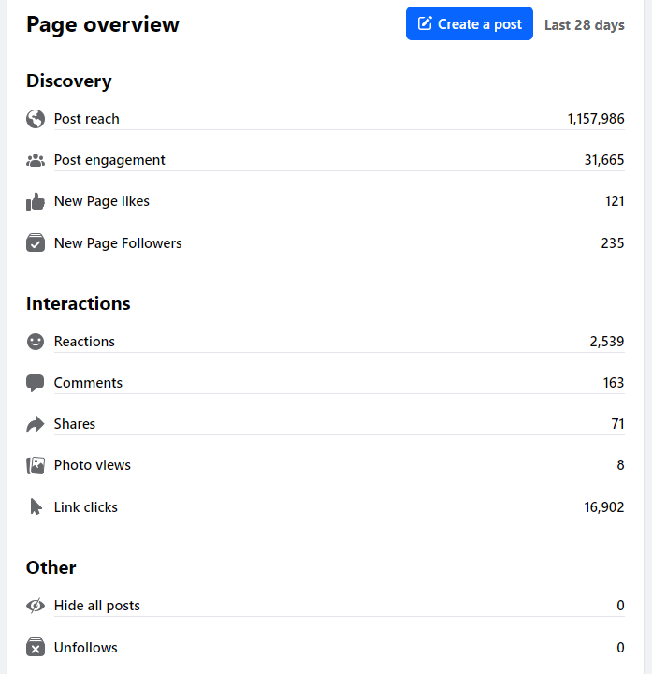Select the Link clicks label
Viewport: 652px width, 674px height.
tap(86, 507)
